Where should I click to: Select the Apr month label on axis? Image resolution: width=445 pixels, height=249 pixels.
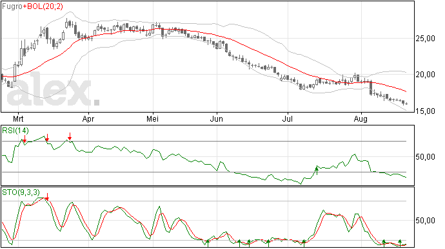click(x=88, y=119)
